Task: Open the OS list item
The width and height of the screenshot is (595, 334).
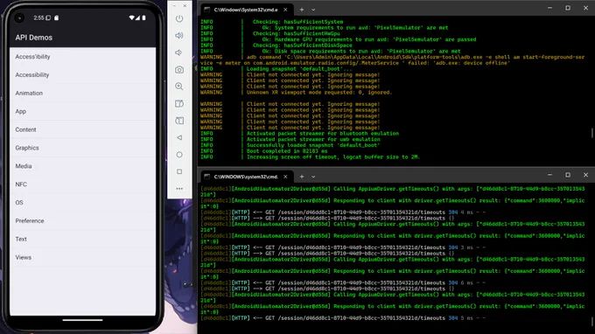Action: point(83,203)
